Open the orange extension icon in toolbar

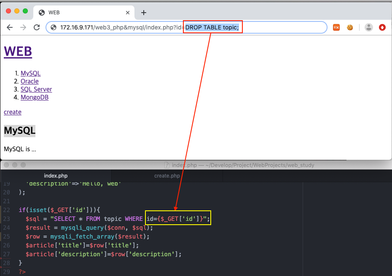coord(336,27)
